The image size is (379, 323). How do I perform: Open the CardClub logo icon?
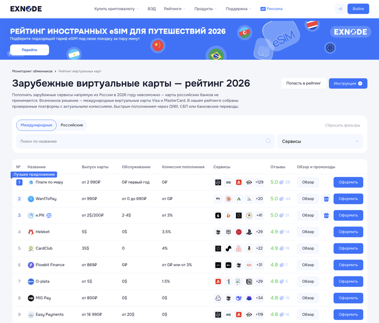click(x=31, y=248)
